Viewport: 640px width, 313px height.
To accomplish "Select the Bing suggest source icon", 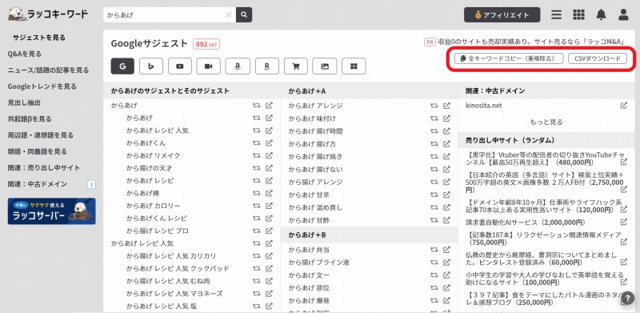I will coord(151,66).
